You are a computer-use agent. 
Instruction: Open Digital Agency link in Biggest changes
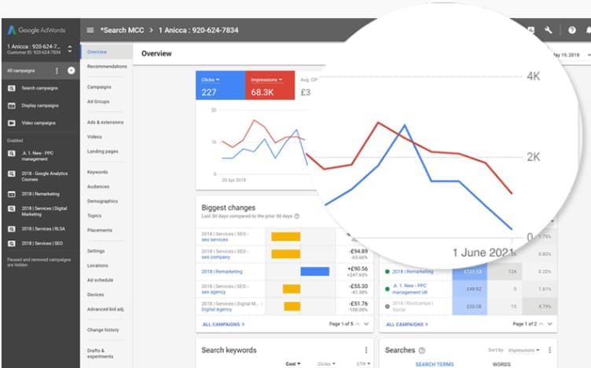(x=216, y=310)
